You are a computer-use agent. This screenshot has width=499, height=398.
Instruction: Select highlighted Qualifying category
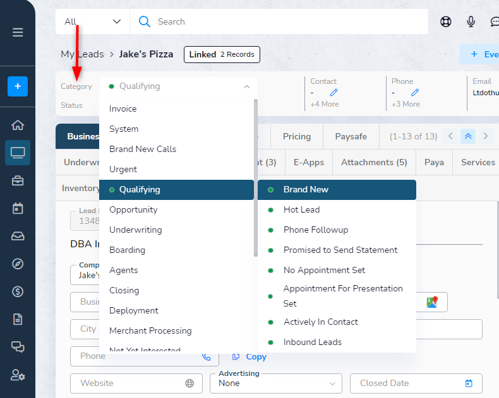point(177,189)
